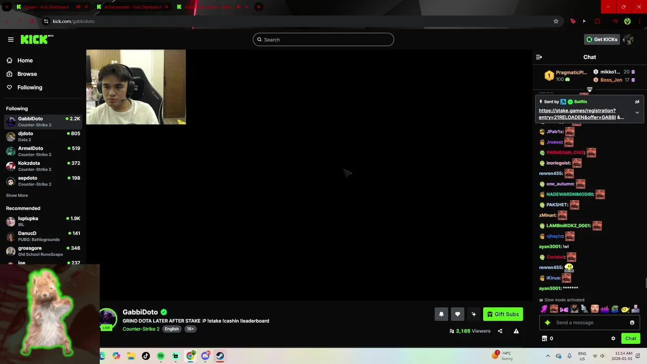
Task: Open Discord from taskbar
Action: [x=205, y=356]
